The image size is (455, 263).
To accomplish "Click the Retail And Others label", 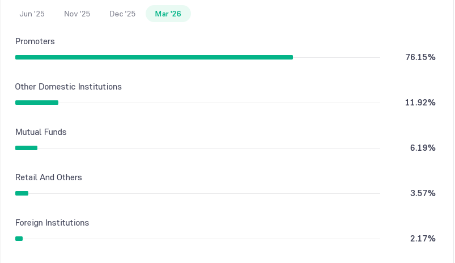I will click(x=49, y=177).
